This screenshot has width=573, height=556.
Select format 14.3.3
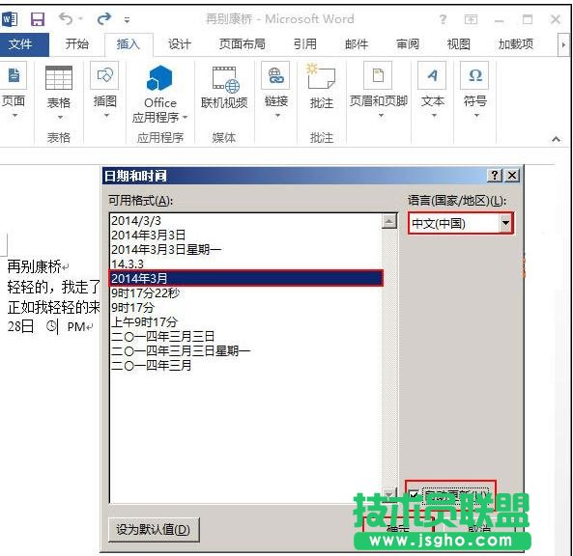point(245,264)
